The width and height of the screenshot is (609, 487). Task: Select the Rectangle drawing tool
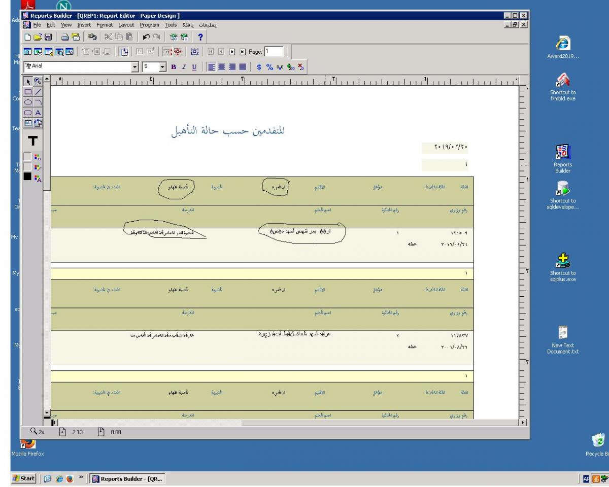tap(28, 92)
